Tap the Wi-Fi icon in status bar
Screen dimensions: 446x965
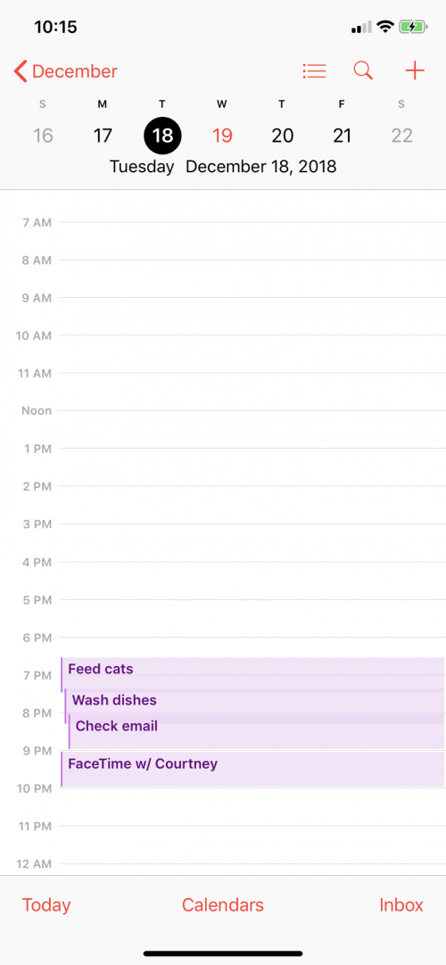(x=385, y=27)
